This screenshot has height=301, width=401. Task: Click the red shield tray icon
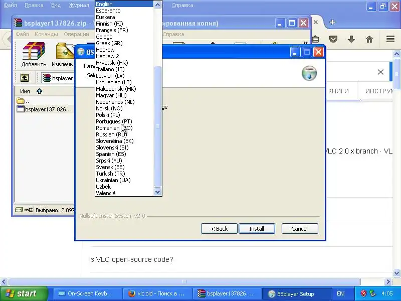(x=363, y=293)
